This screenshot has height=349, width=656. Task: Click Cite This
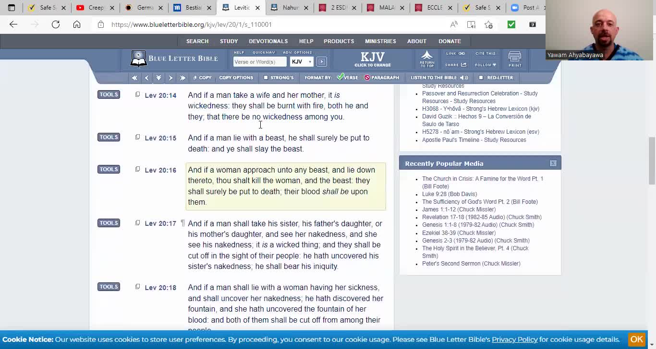[486, 54]
